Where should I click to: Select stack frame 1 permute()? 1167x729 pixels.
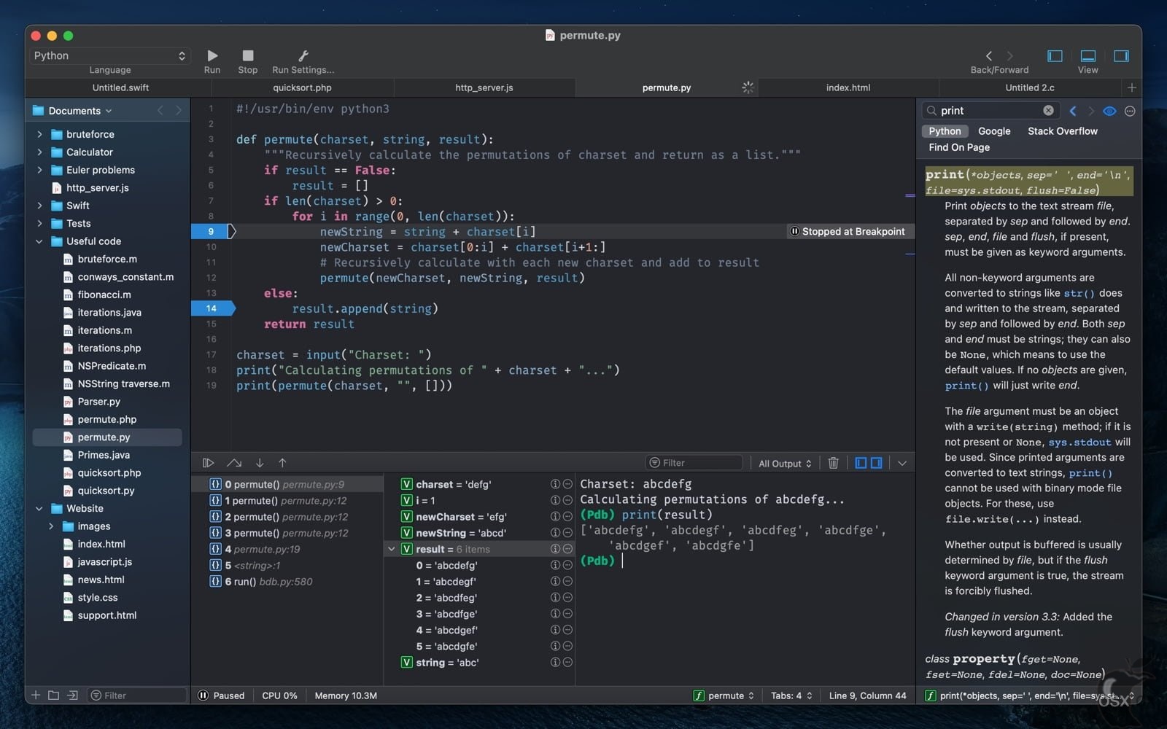287,501
